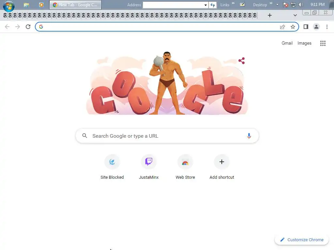This screenshot has width=334, height=250.
Task: Restore down the Chrome window
Action: (x=314, y=13)
